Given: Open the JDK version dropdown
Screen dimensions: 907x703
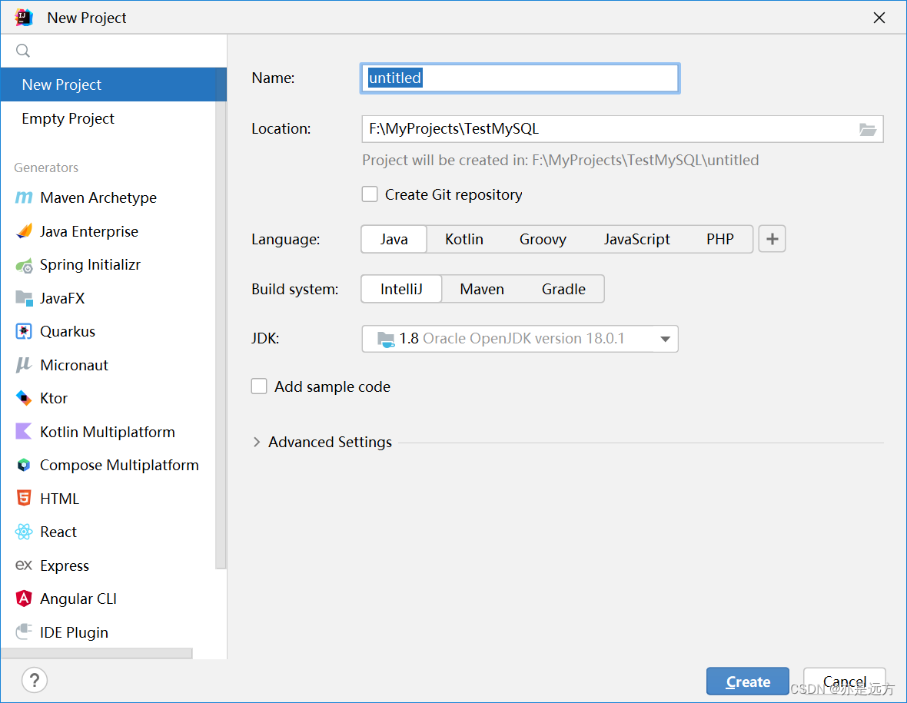Looking at the screenshot, I should coord(665,339).
